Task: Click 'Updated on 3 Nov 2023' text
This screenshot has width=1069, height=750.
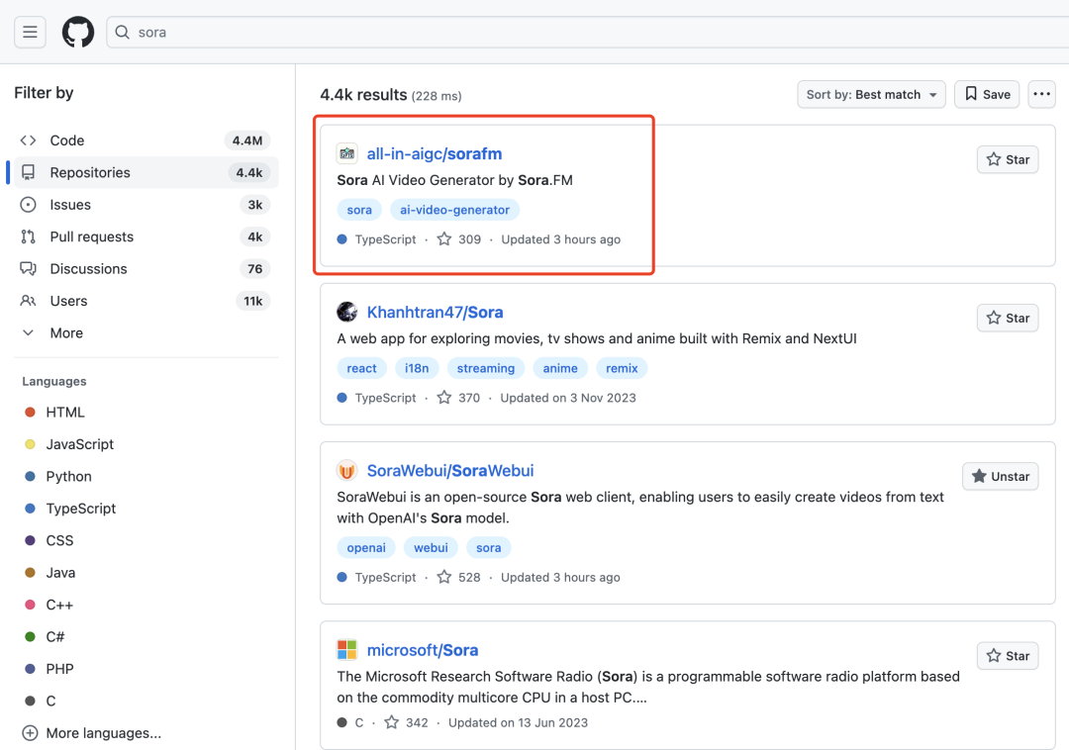Action: pyautogui.click(x=568, y=397)
